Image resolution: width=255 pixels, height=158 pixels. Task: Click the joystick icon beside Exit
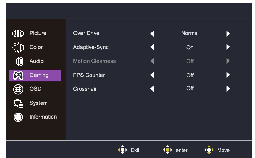[123, 150]
